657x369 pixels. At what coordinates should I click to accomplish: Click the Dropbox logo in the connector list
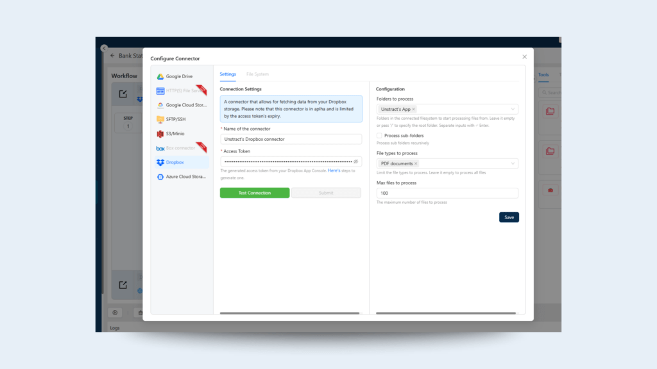[160, 162]
